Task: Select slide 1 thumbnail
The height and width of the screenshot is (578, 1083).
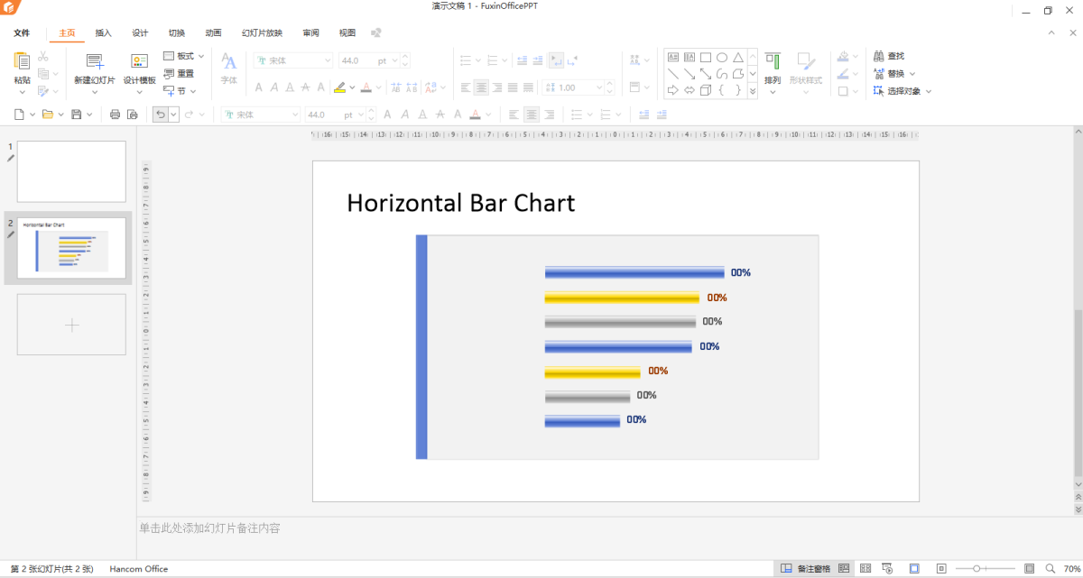Action: point(71,171)
